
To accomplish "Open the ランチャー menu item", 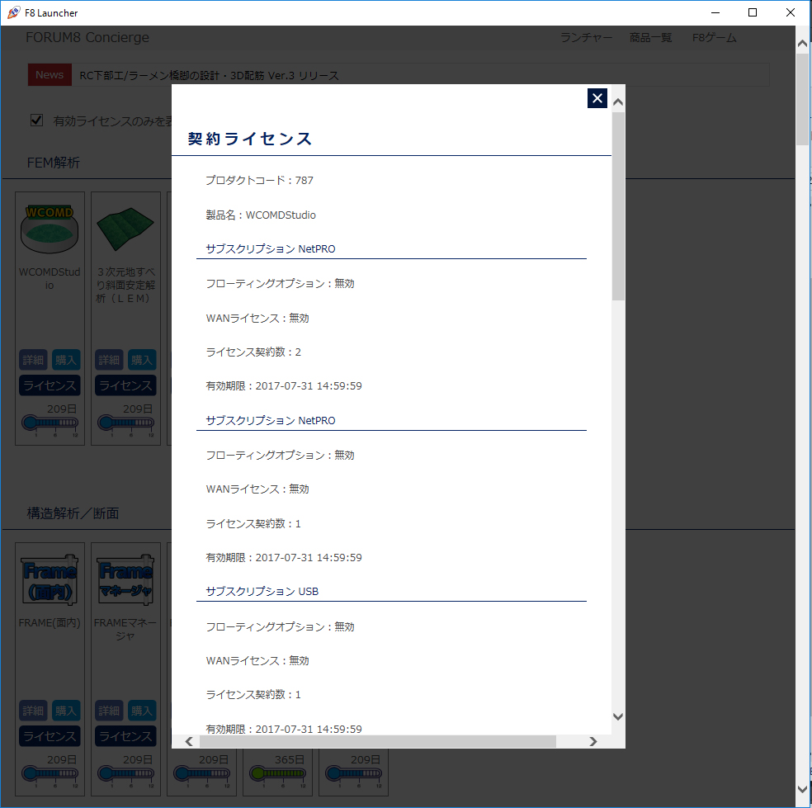I will [x=586, y=37].
